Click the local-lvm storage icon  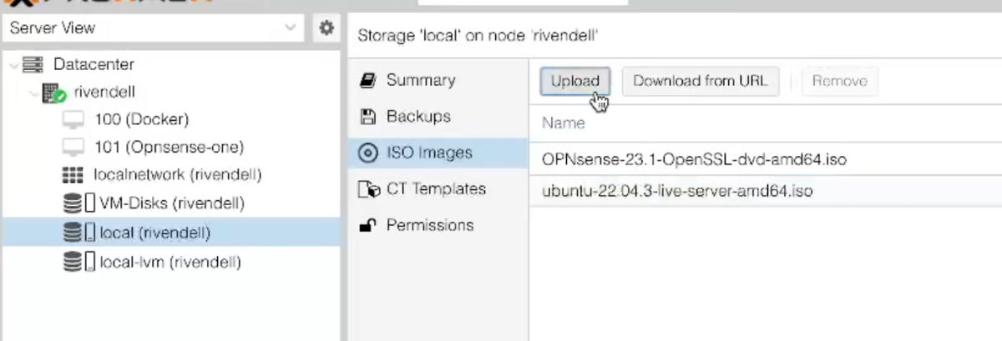click(x=78, y=263)
